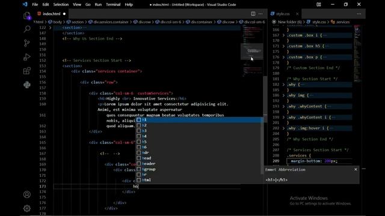Select h2 suggestion in autocomplete list
The height and width of the screenshot is (216, 385).
[x=199, y=125]
